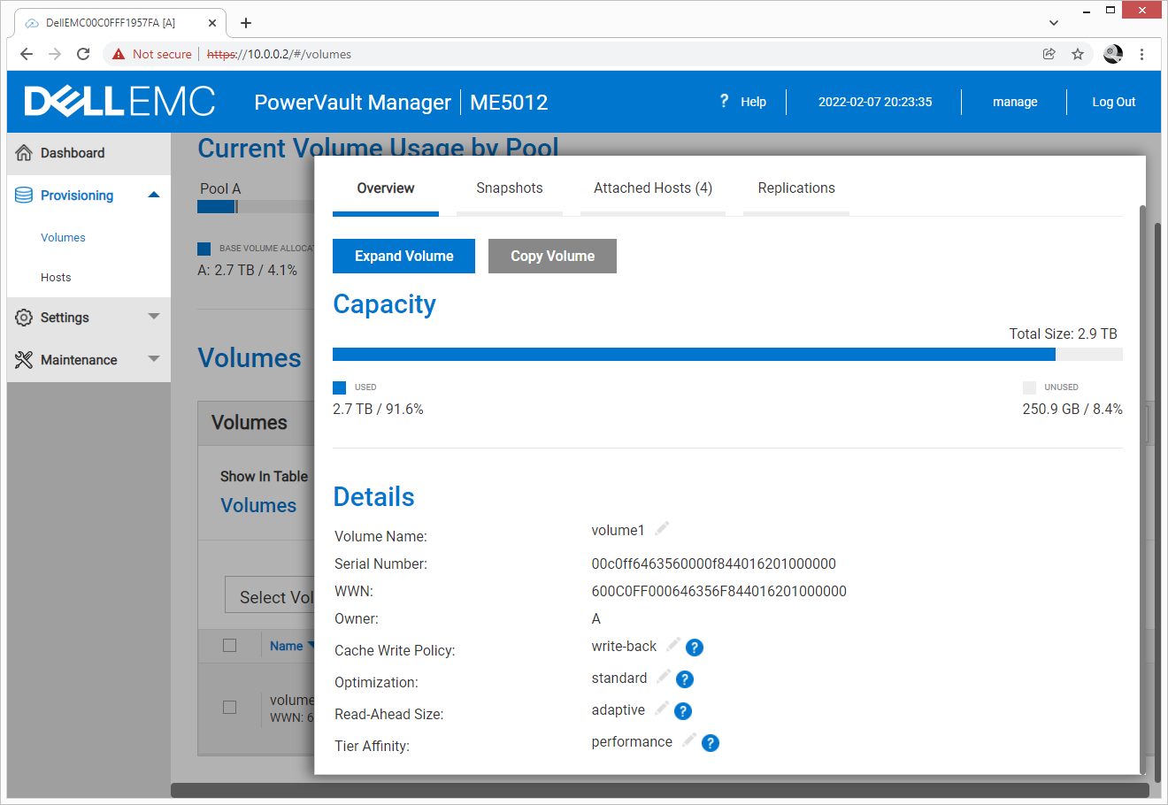Image resolution: width=1168 pixels, height=805 pixels.
Task: Open the Hosts page in sidebar
Action: (56, 278)
